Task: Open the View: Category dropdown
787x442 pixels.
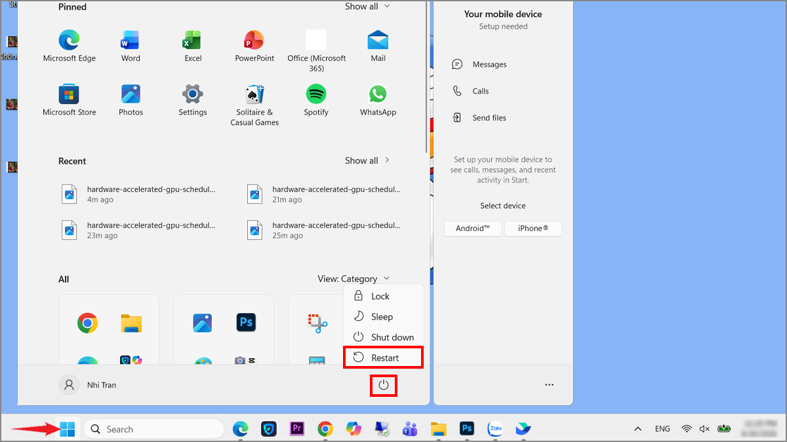Action: tap(354, 279)
